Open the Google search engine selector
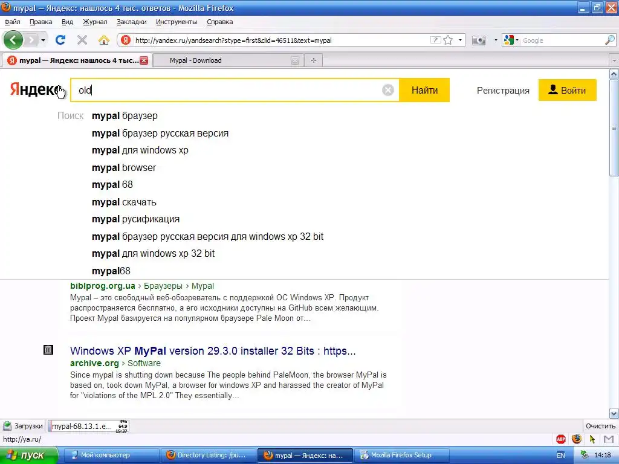The height and width of the screenshot is (464, 619). 511,40
